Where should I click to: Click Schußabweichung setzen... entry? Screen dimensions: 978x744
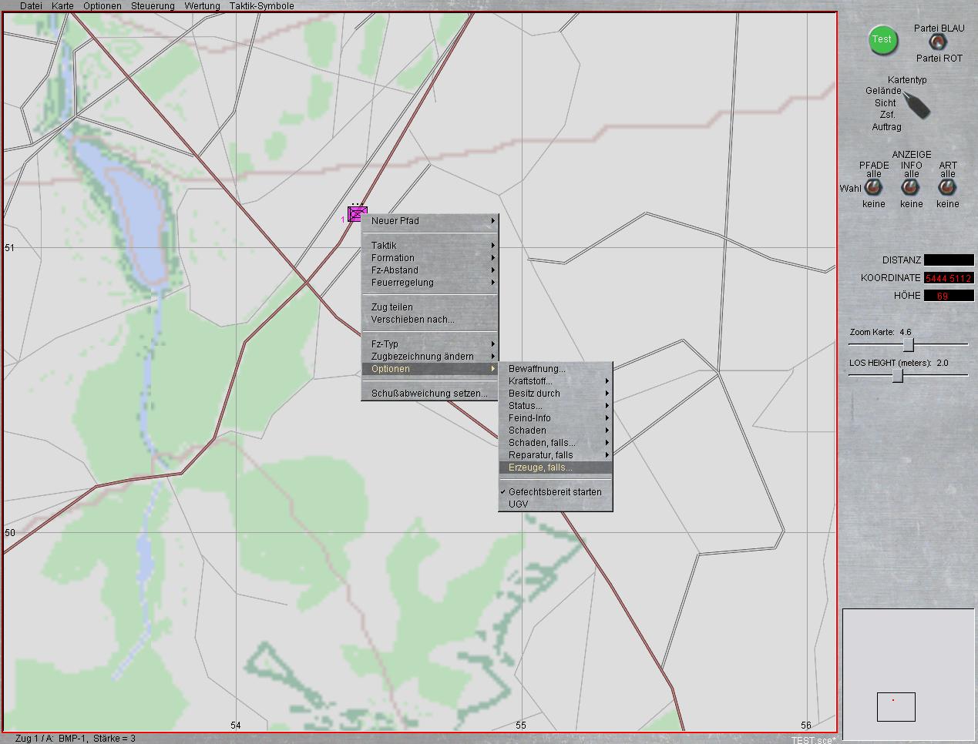pyautogui.click(x=429, y=394)
